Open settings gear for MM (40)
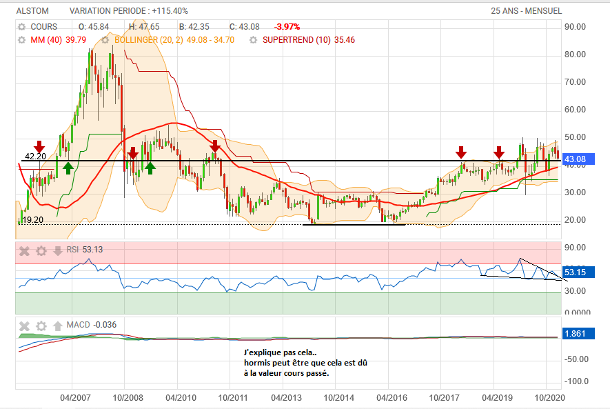Image resolution: width=610 pixels, height=409 pixels. 22,40
